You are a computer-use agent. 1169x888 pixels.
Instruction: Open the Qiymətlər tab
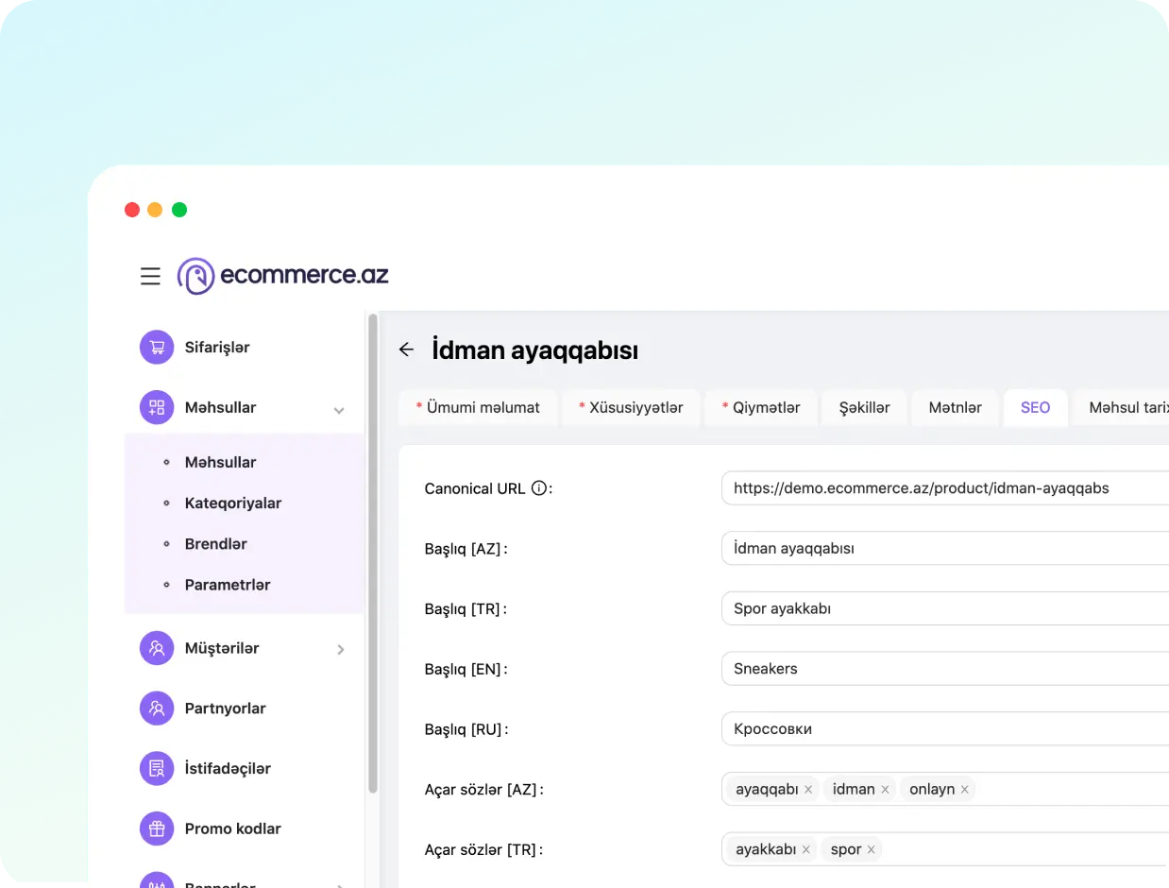[x=761, y=407]
